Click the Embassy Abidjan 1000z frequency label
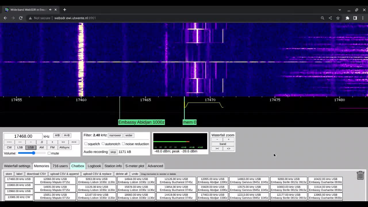The image size is (368, 207). click(x=141, y=122)
